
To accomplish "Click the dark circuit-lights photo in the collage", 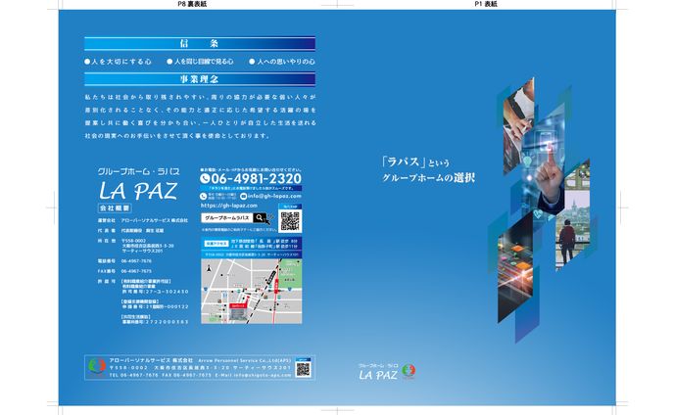I will [515, 268].
